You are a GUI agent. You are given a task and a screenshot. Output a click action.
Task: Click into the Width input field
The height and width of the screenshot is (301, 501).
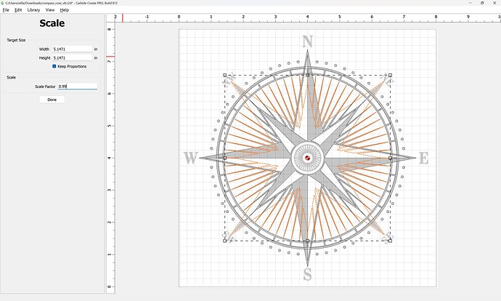click(71, 49)
